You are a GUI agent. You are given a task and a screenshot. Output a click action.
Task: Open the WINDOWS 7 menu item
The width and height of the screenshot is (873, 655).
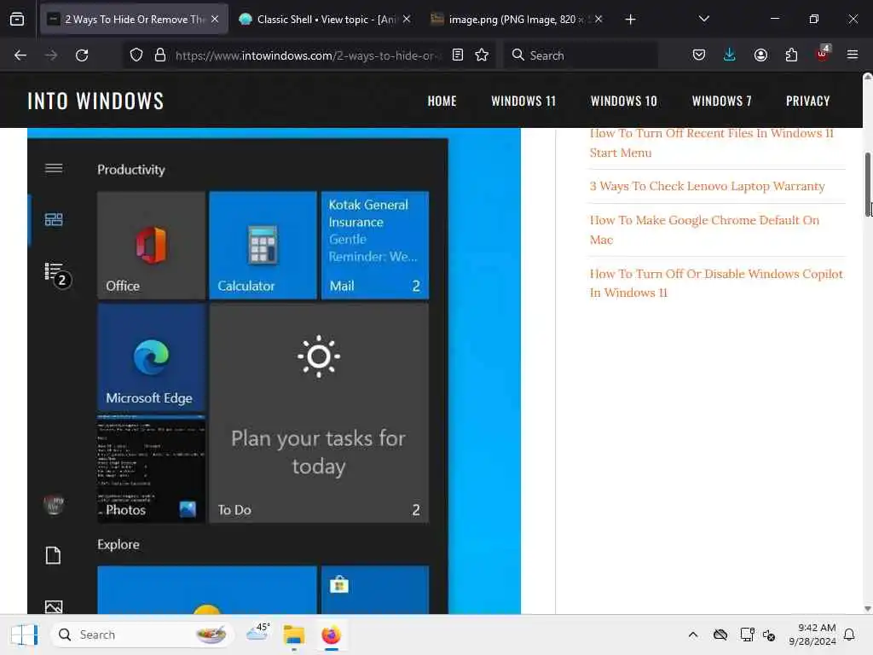tap(721, 101)
